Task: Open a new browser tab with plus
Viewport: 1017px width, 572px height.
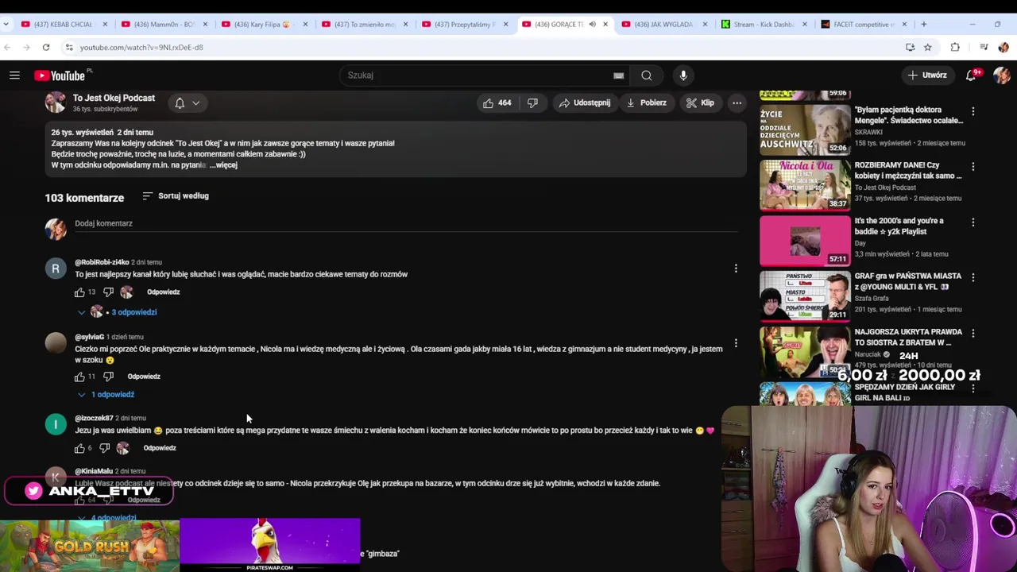Action: point(923,24)
